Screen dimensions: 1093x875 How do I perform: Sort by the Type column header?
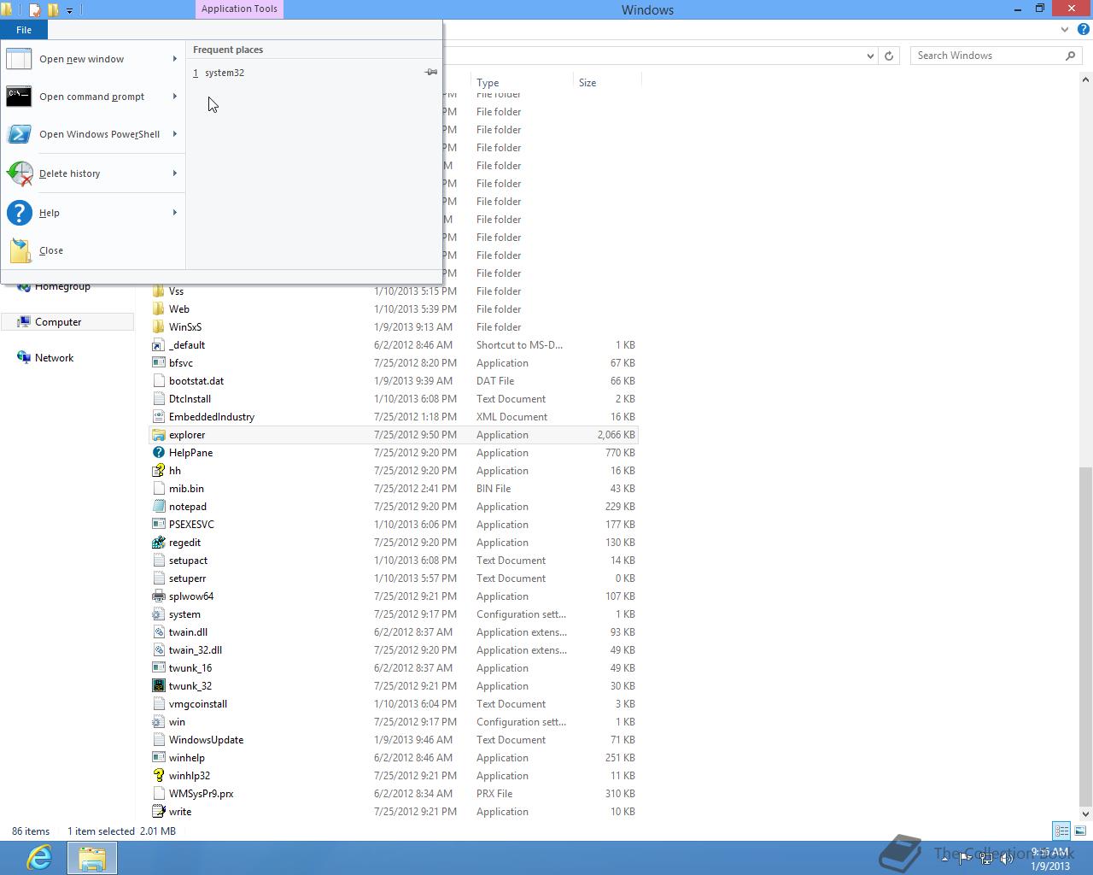pos(521,83)
